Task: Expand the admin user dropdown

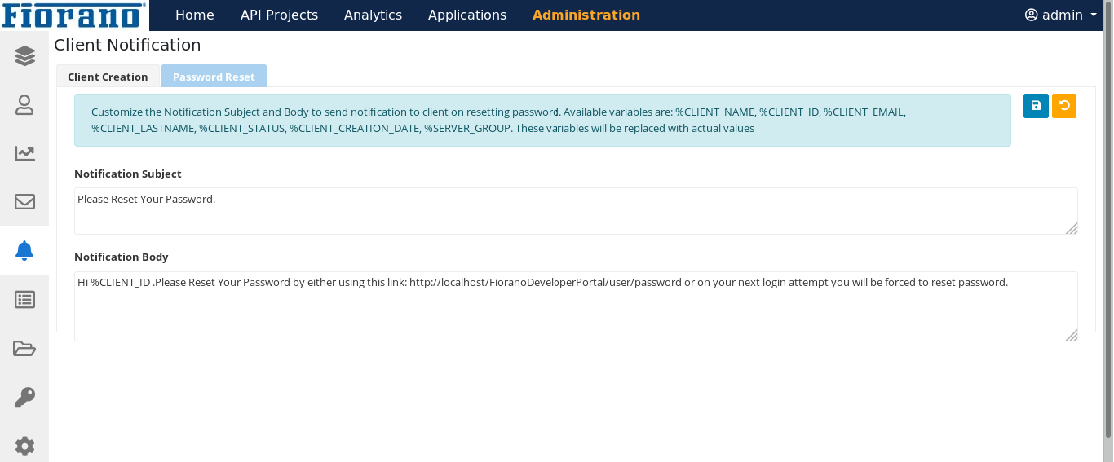Action: [1061, 15]
